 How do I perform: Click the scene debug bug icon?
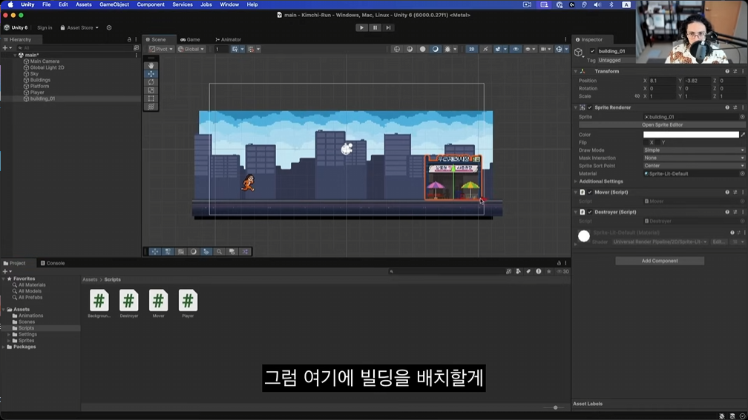point(447,49)
